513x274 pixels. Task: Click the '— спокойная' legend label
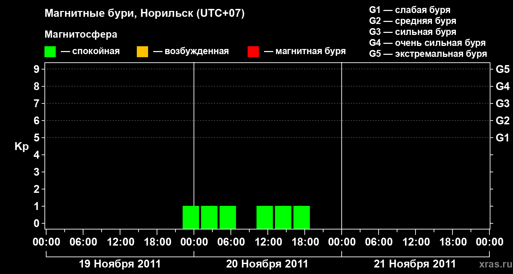point(90,52)
